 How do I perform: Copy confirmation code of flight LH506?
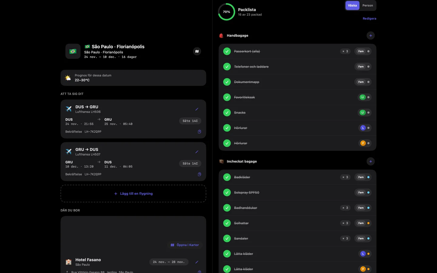point(199,132)
